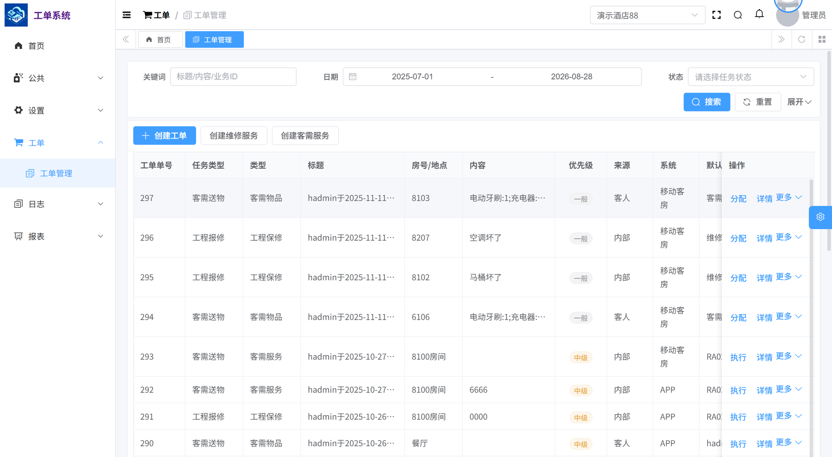This screenshot has height=457, width=832.
Task: Select 工单管理 in the sidebar
Action: (x=57, y=173)
